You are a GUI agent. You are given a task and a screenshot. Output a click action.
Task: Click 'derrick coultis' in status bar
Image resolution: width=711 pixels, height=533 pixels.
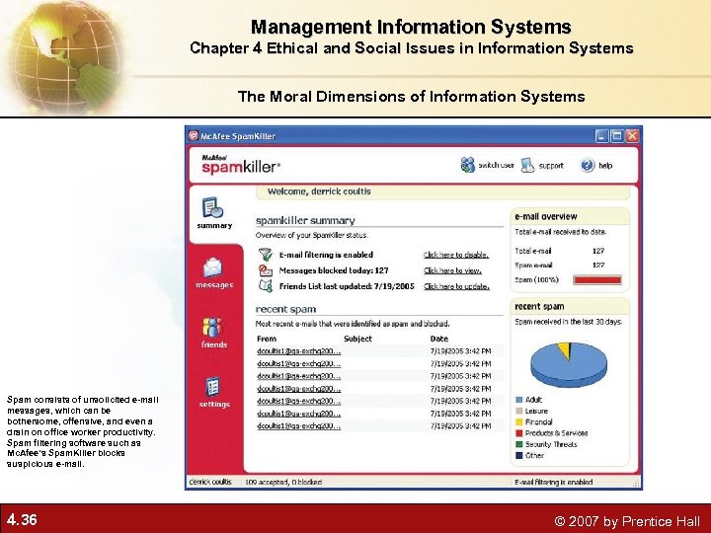[x=210, y=482]
